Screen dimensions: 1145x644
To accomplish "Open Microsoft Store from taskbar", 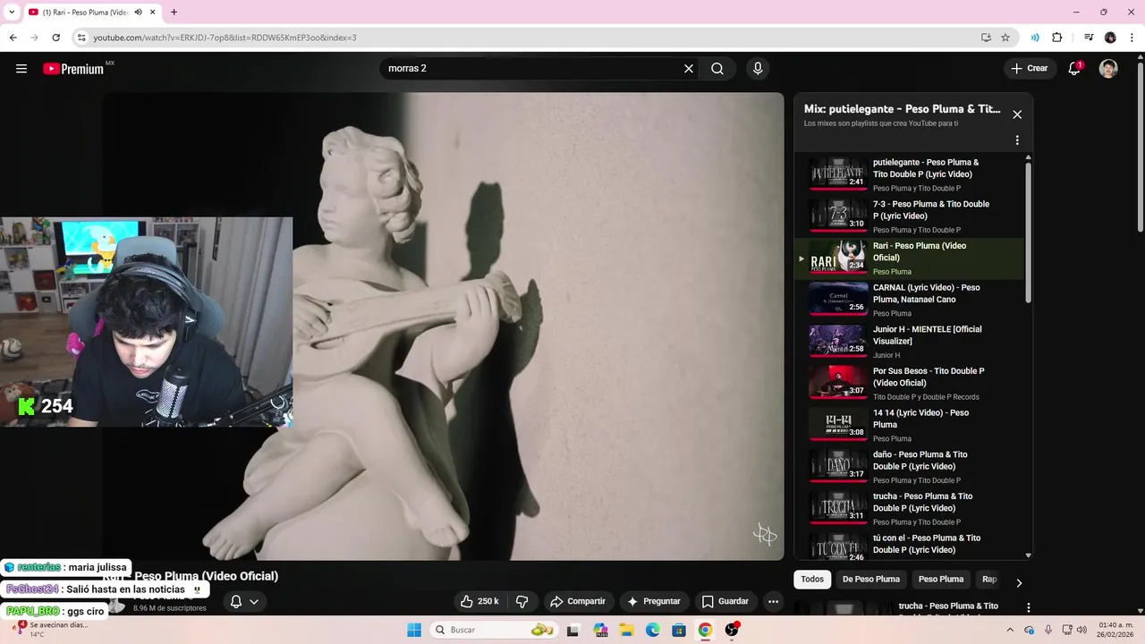I will pyautogui.click(x=679, y=630).
